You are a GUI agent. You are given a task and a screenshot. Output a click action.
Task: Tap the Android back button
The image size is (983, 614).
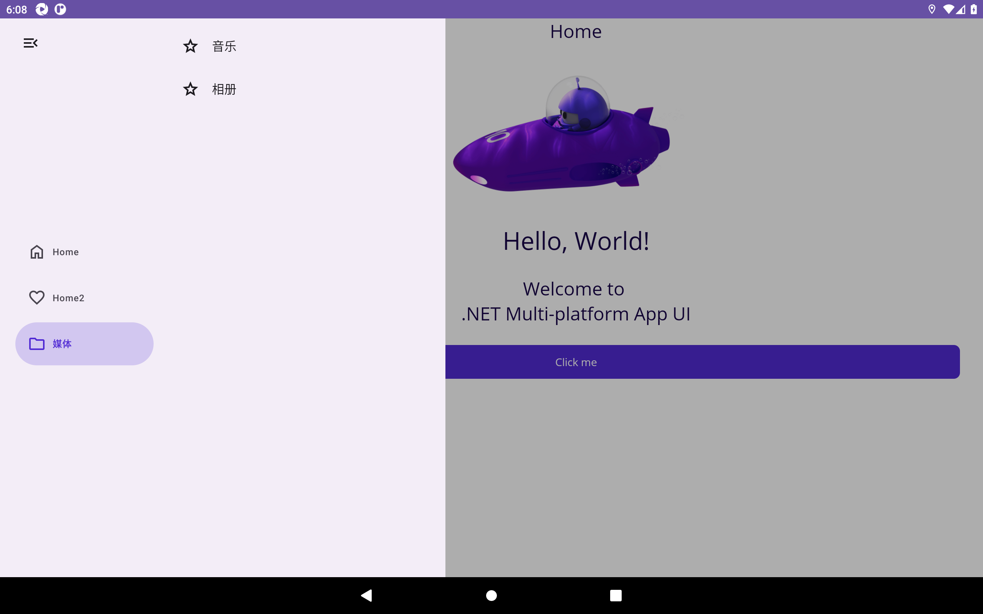[366, 595]
